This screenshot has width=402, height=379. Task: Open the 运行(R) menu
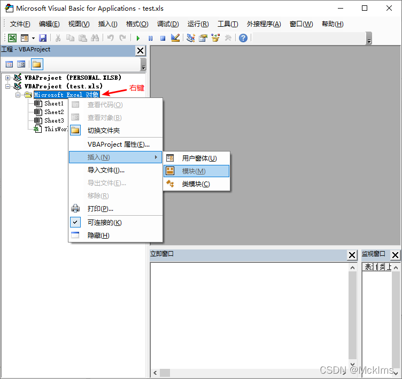click(x=198, y=24)
